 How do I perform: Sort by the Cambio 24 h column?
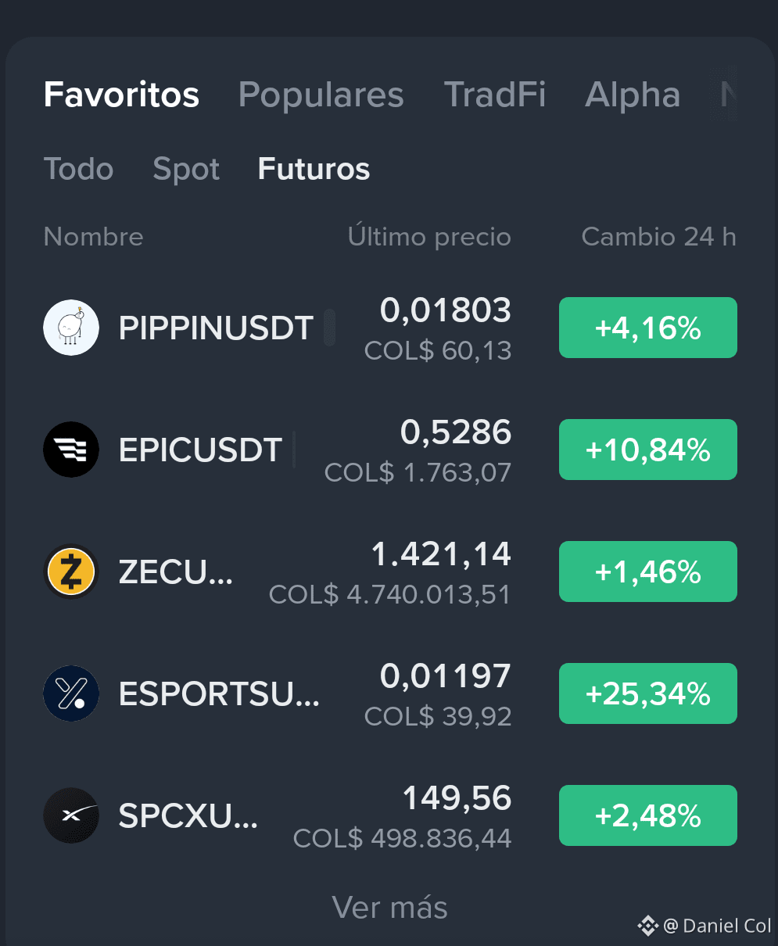(x=658, y=236)
